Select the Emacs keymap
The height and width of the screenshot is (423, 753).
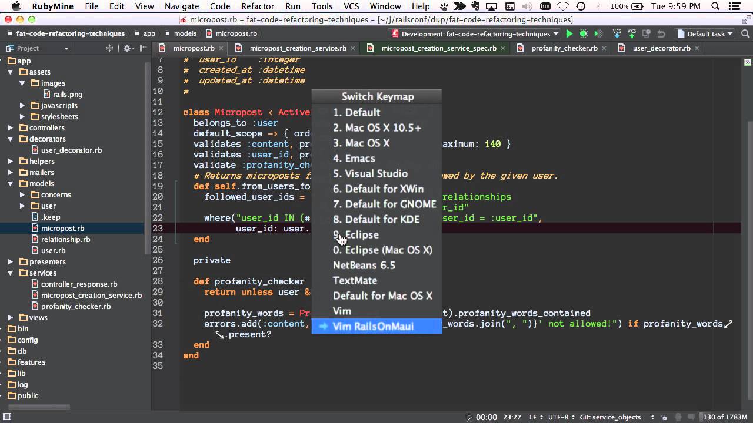point(376,158)
